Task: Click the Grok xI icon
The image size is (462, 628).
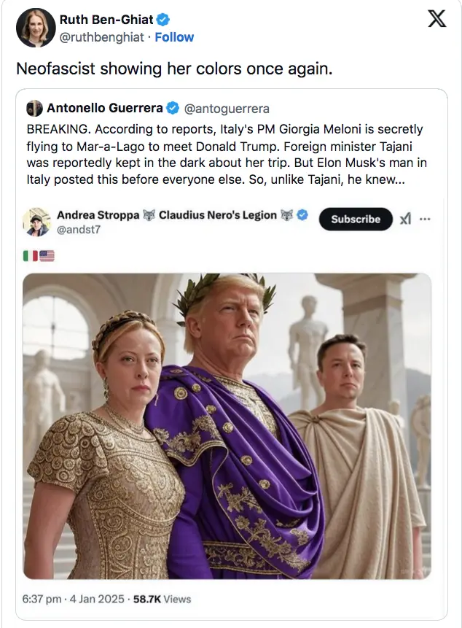Action: point(405,219)
